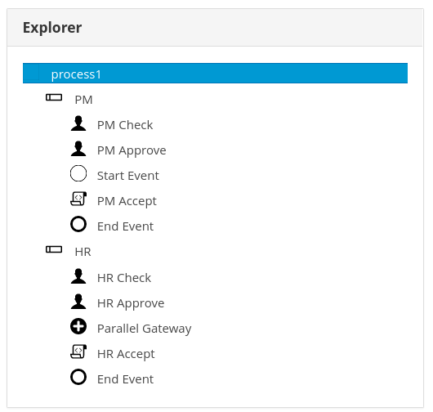The height and width of the screenshot is (412, 433).
Task: Click the HR lane icon
Action: tap(54, 249)
